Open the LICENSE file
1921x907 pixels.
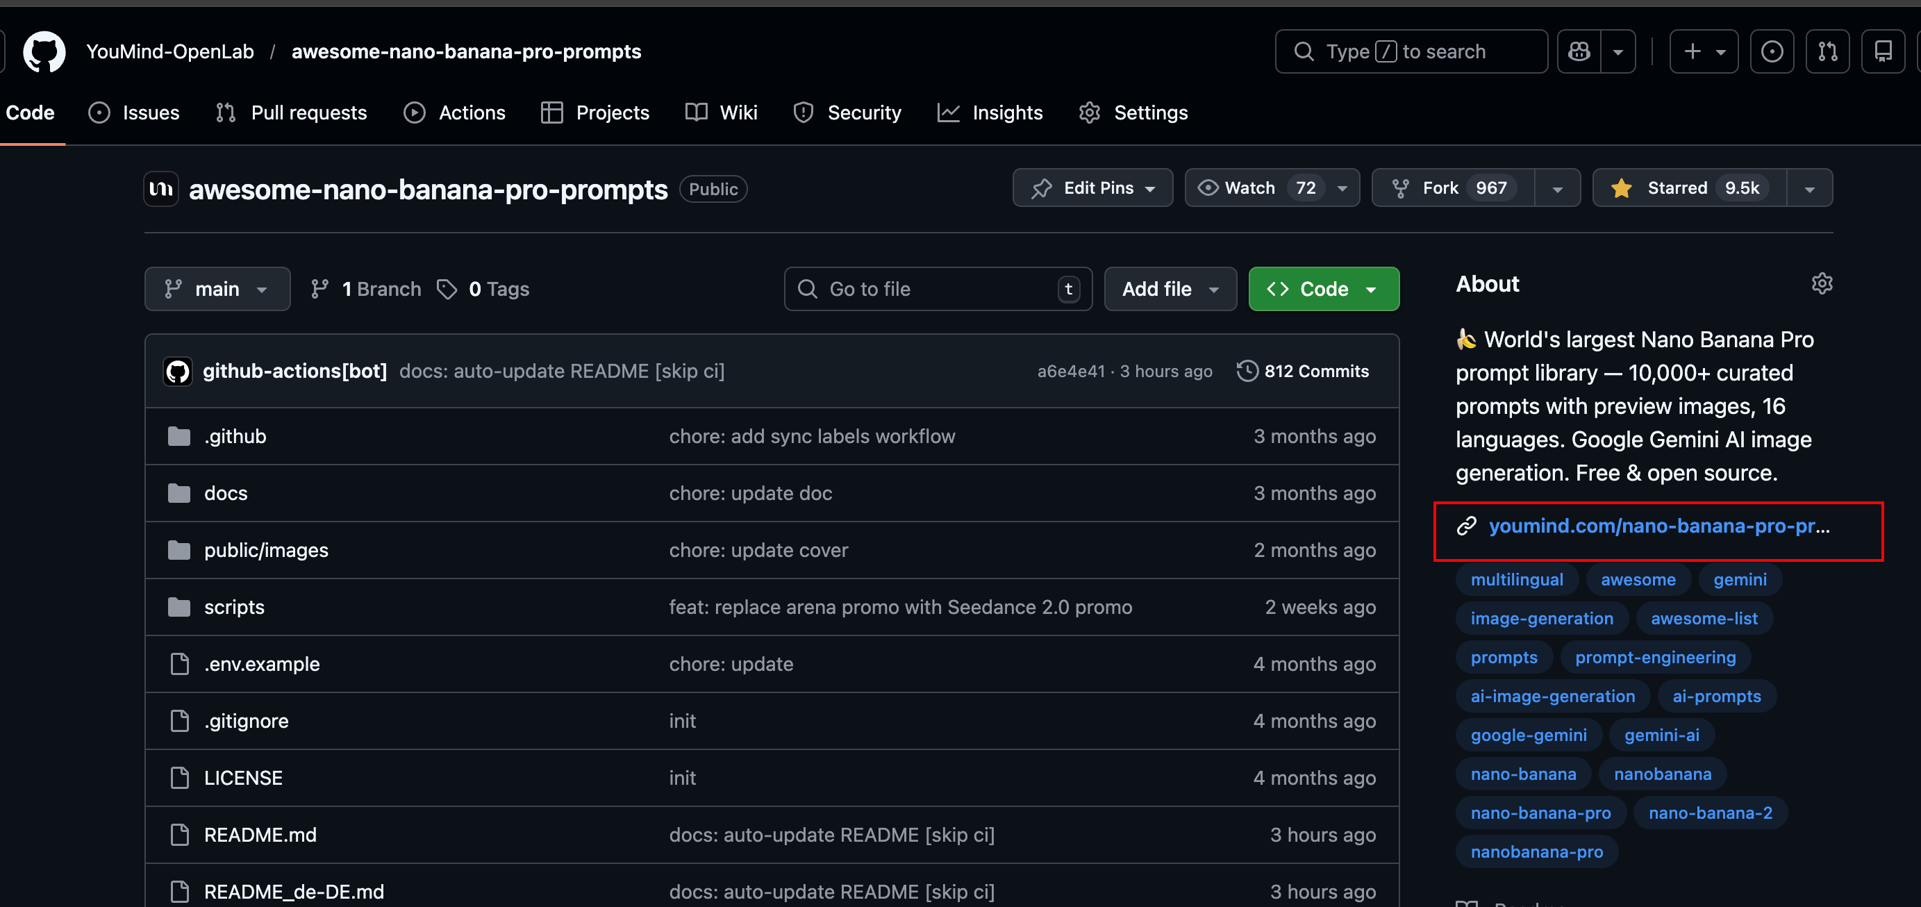click(x=243, y=778)
